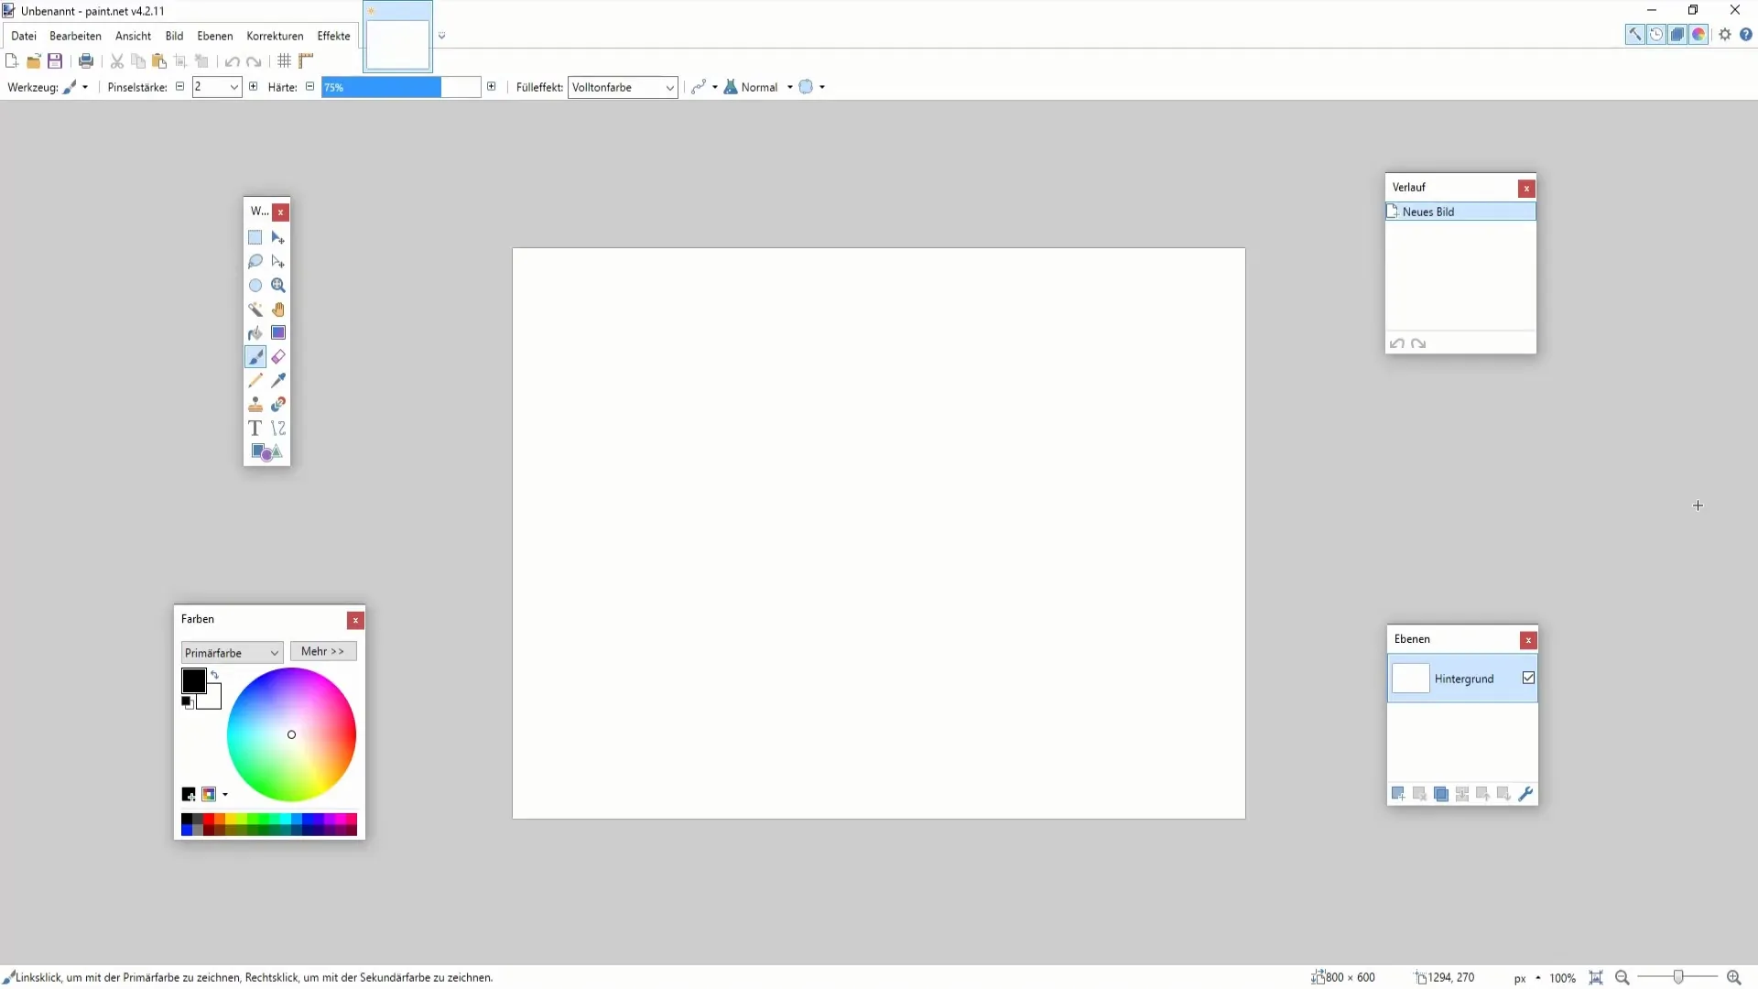
Task: Click the Mehr >> button
Action: 323,651
